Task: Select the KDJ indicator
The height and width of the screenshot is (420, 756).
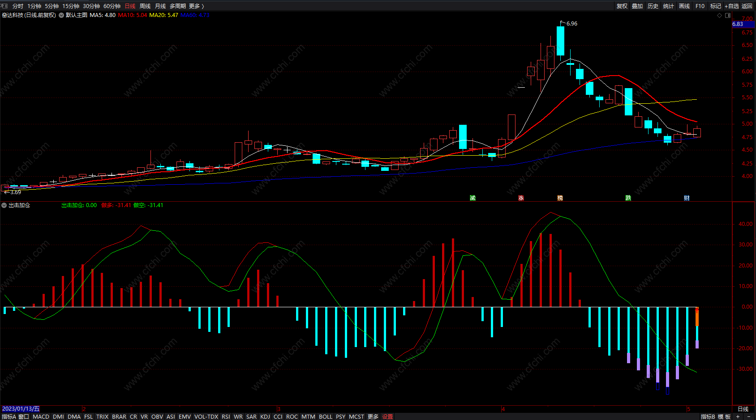Action: point(265,416)
